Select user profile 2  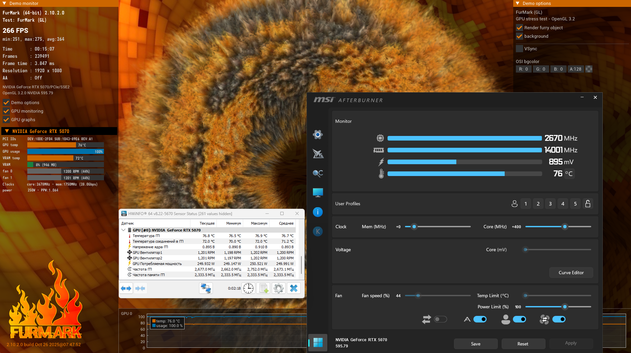tap(538, 204)
